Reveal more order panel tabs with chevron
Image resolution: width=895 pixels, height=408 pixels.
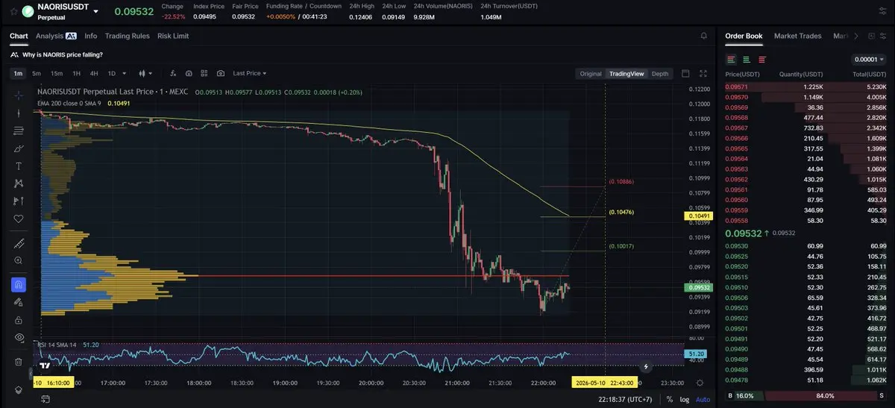(855, 36)
